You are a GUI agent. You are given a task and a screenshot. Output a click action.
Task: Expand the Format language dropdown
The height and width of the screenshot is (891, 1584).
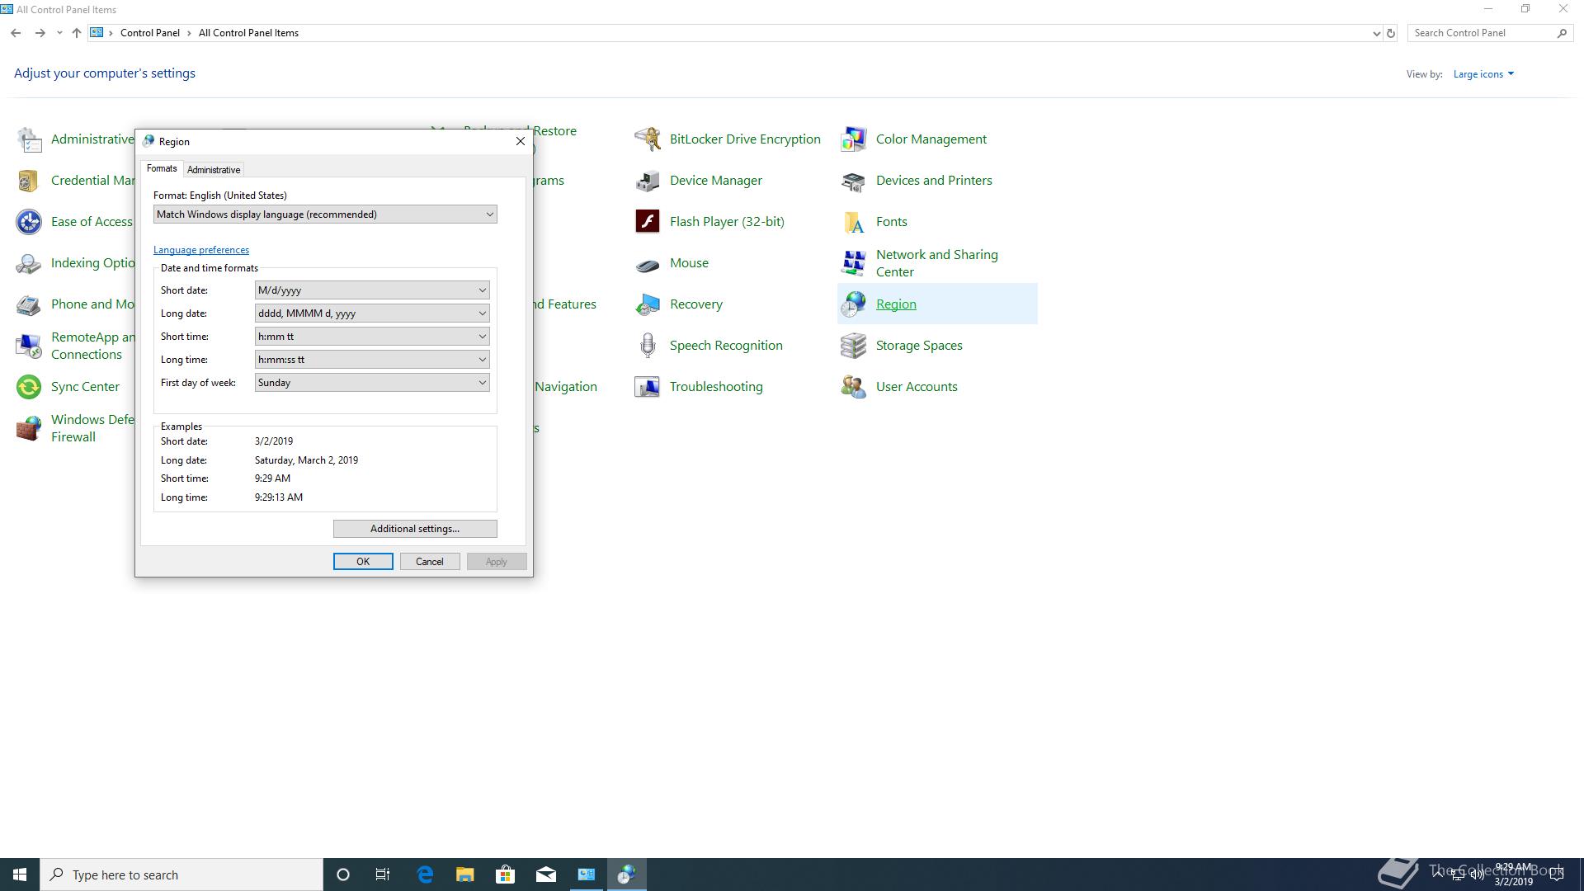[325, 214]
